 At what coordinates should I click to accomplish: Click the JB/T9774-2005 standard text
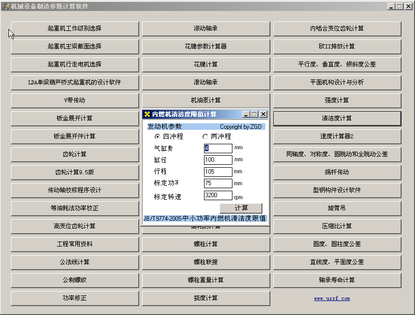coord(205,219)
